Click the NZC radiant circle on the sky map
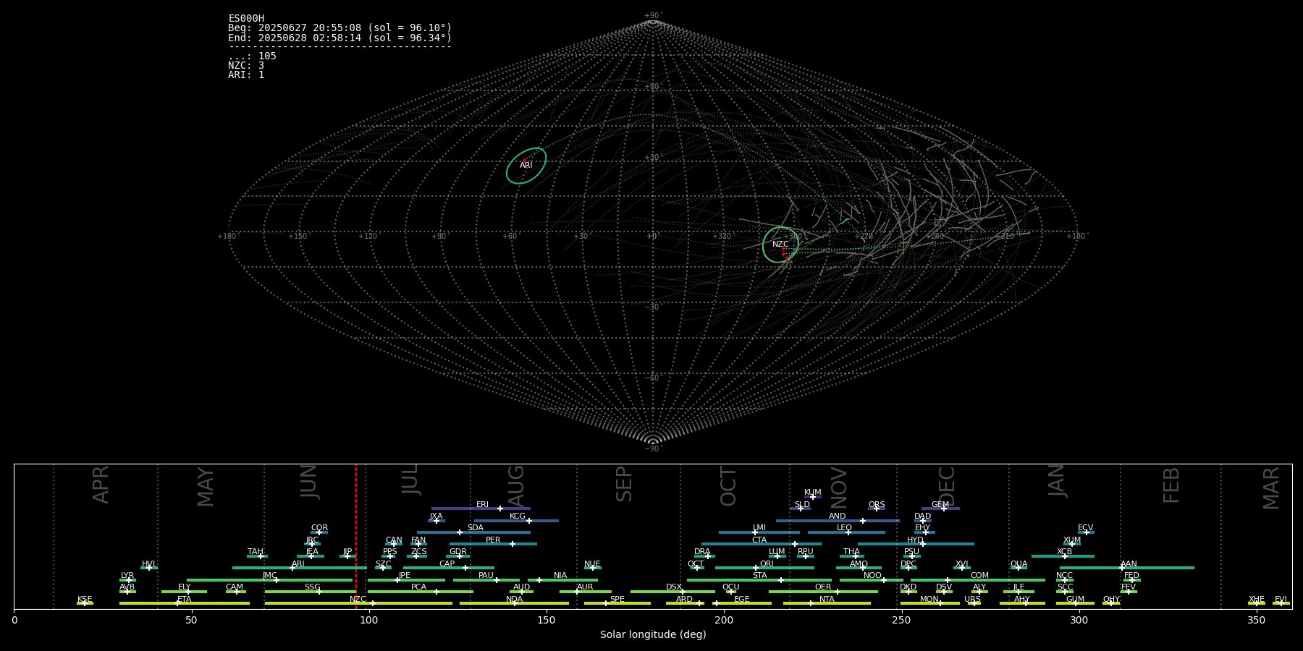Screen dimensions: 1303x651 tap(780, 244)
